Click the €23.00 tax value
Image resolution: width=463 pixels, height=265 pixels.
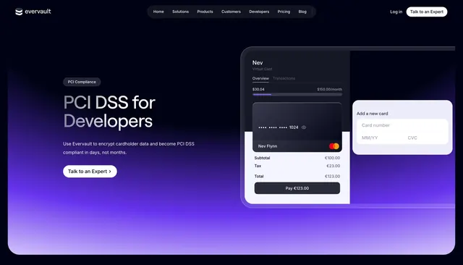coord(333,166)
